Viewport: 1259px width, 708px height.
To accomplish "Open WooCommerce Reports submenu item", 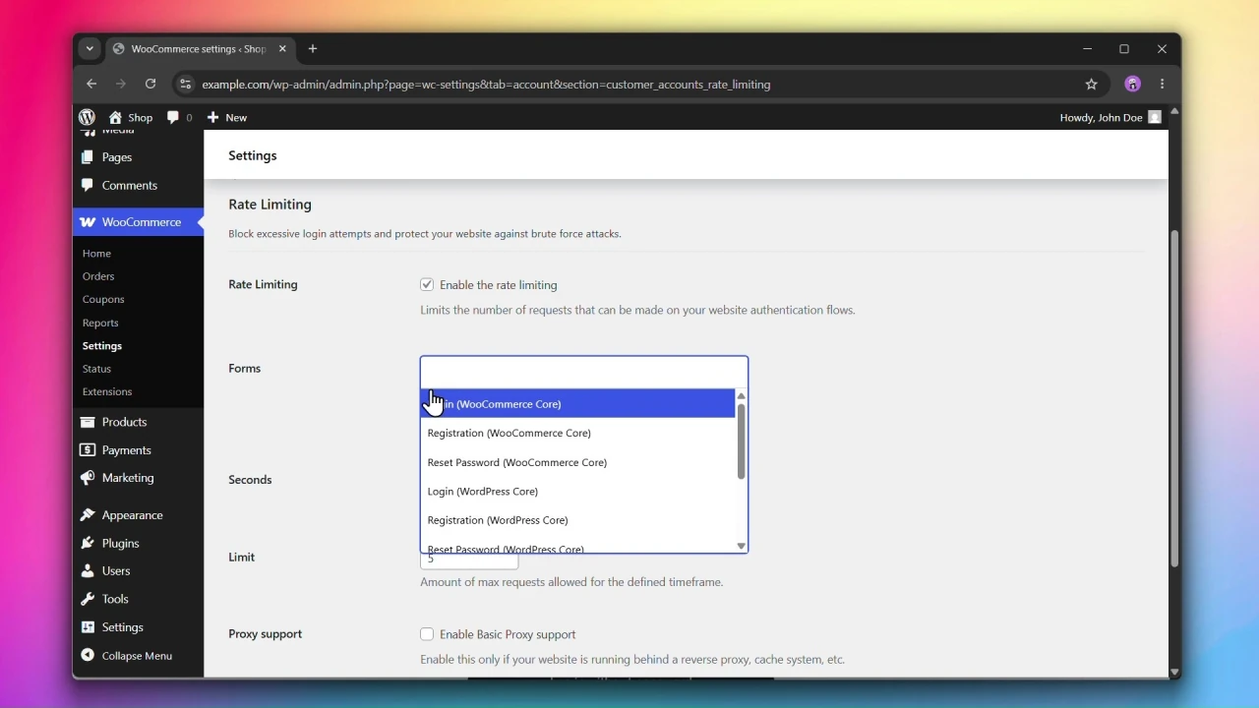I will coord(100,324).
